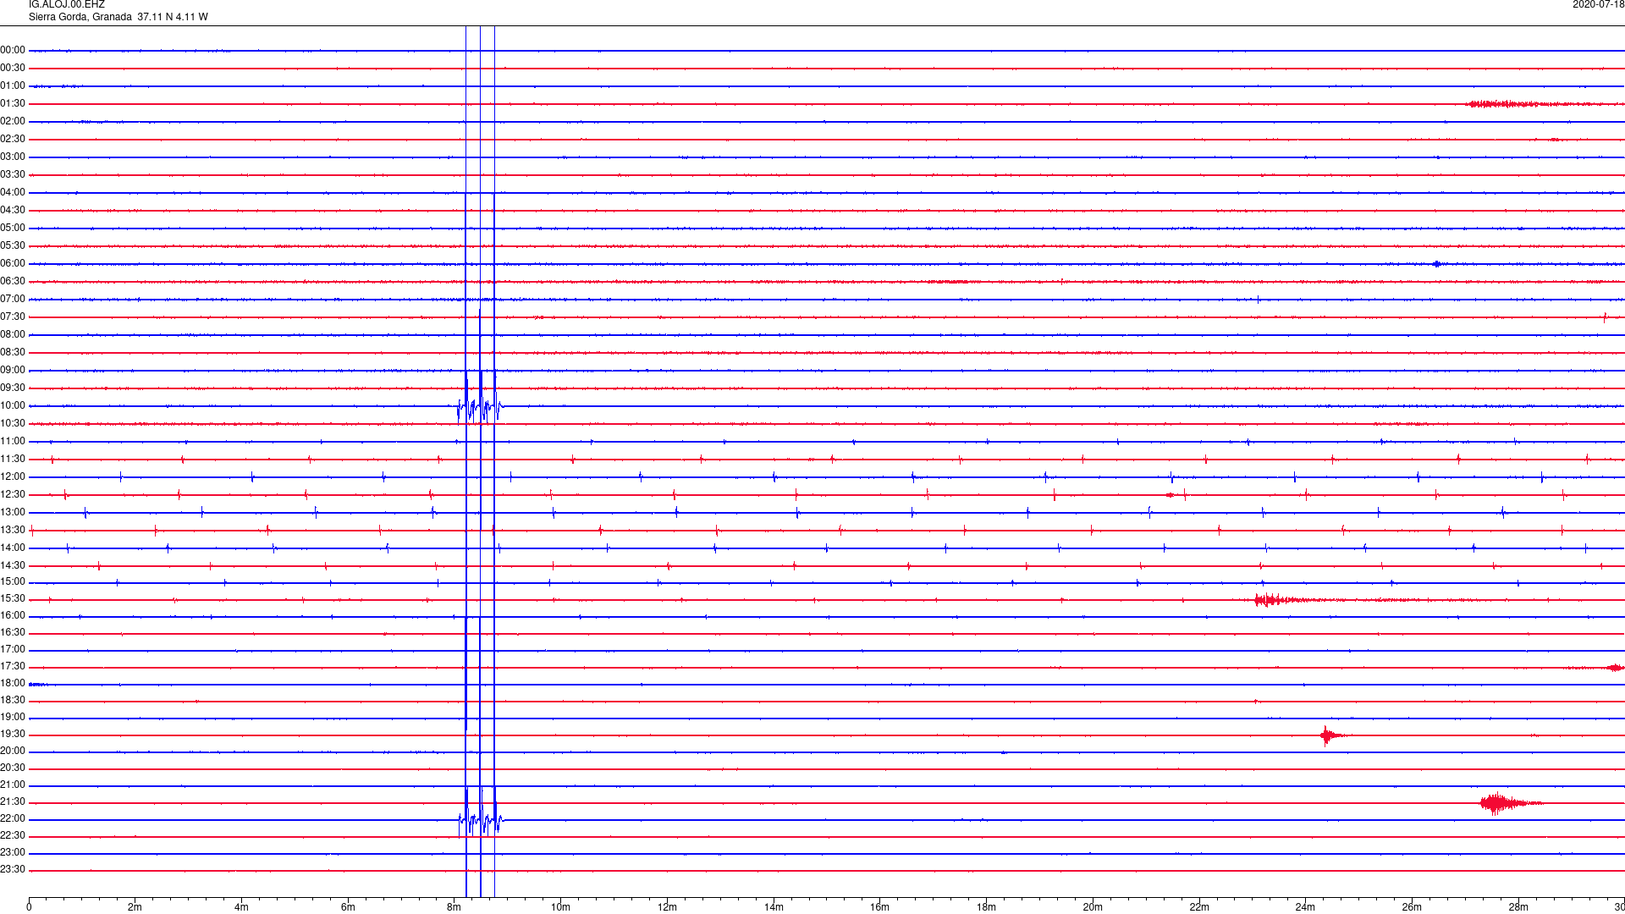The height and width of the screenshot is (914, 1625).
Task: Click the seismic event on the 21:30 trace
Action: coord(1511,803)
